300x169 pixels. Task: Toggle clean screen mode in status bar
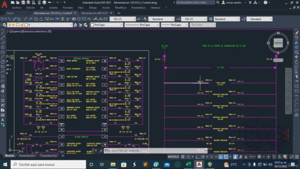tap(292, 157)
